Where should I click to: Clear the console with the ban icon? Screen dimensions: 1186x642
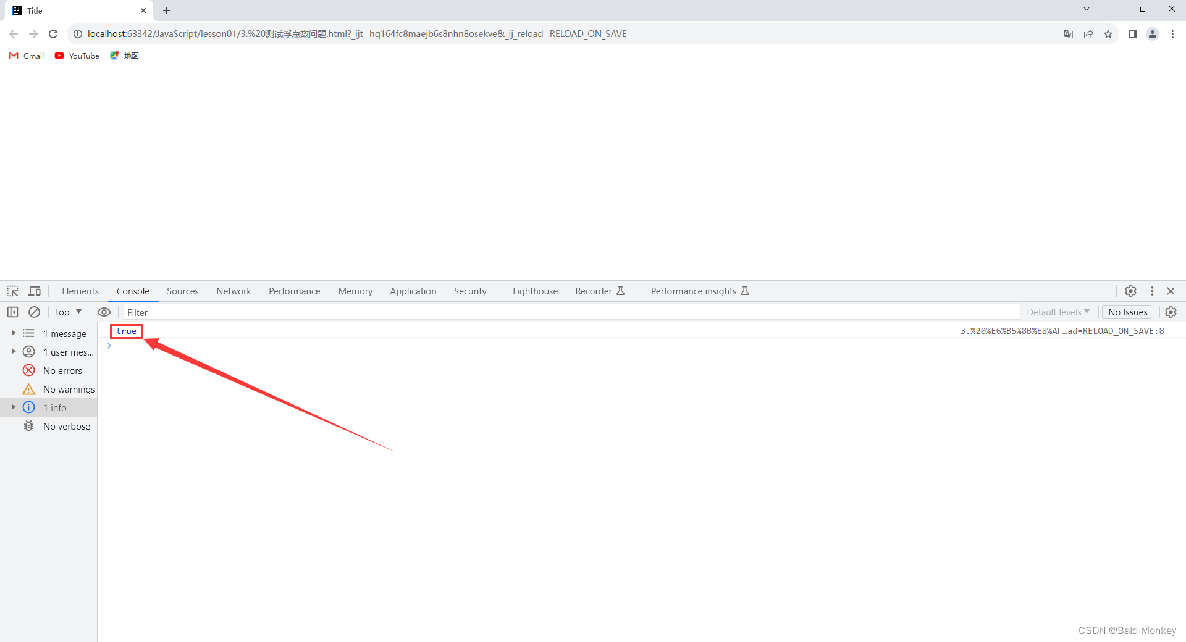pos(35,312)
